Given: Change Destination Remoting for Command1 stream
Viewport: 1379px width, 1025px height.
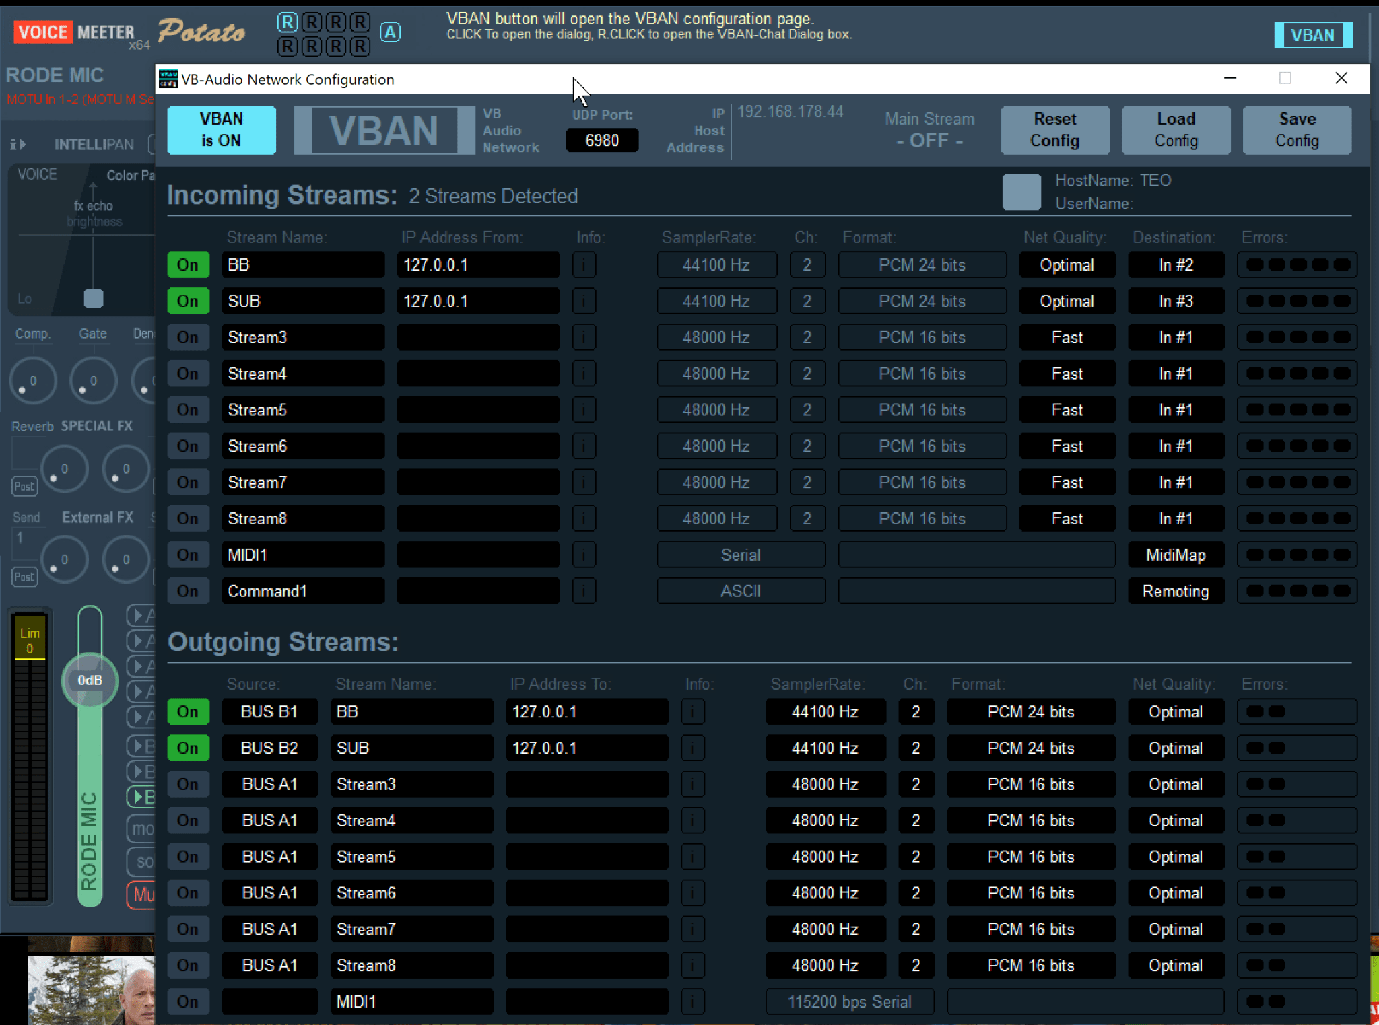Looking at the screenshot, I should (1176, 591).
